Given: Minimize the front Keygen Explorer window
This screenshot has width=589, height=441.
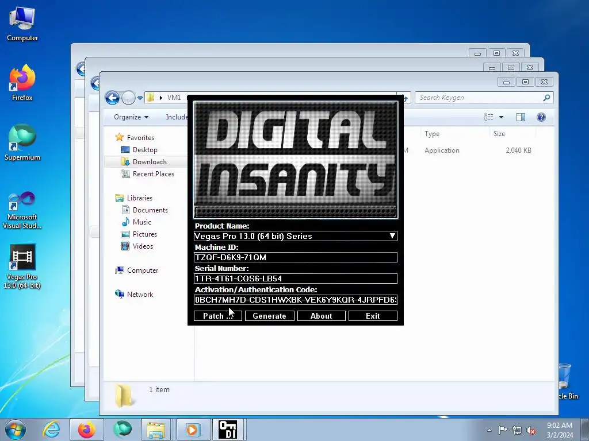Looking at the screenshot, I should (506, 82).
